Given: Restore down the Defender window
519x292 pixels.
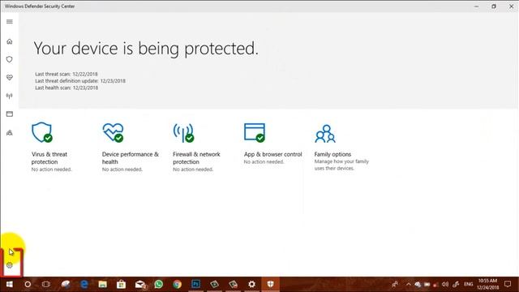Looking at the screenshot, I should click(494, 6).
